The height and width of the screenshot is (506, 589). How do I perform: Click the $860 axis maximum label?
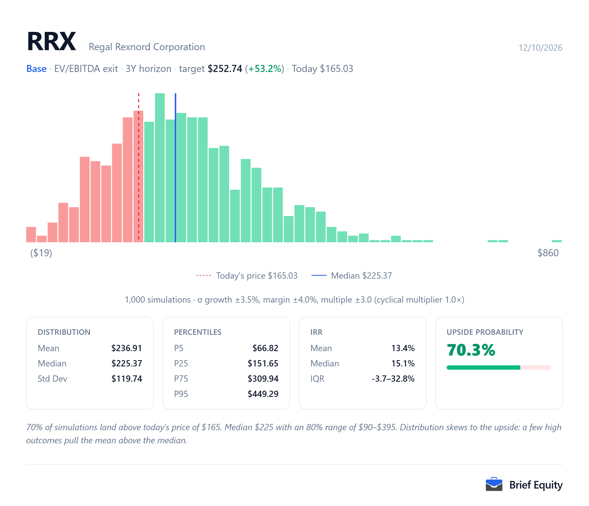548,253
